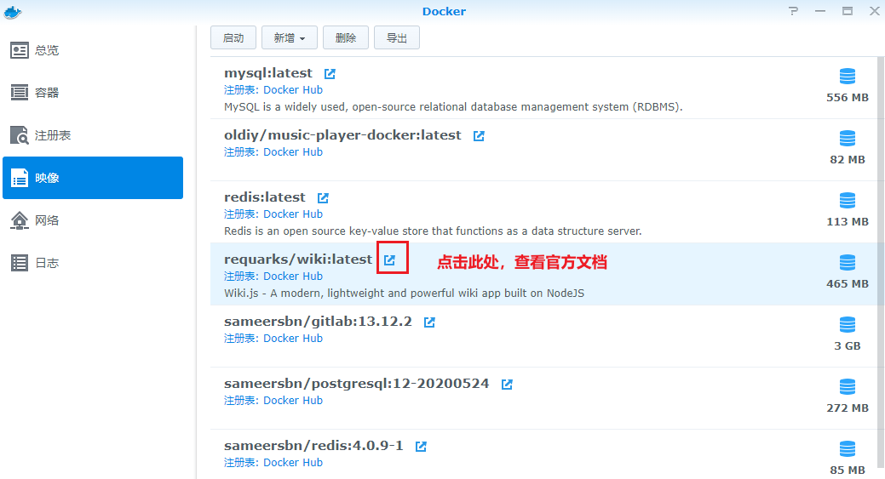Select the mysql:latest image name

point(268,73)
